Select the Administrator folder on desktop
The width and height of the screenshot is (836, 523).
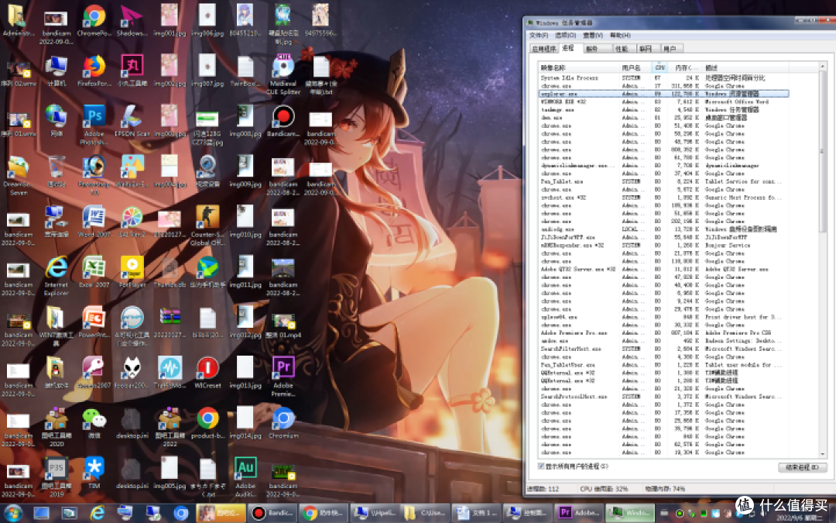click(x=18, y=20)
